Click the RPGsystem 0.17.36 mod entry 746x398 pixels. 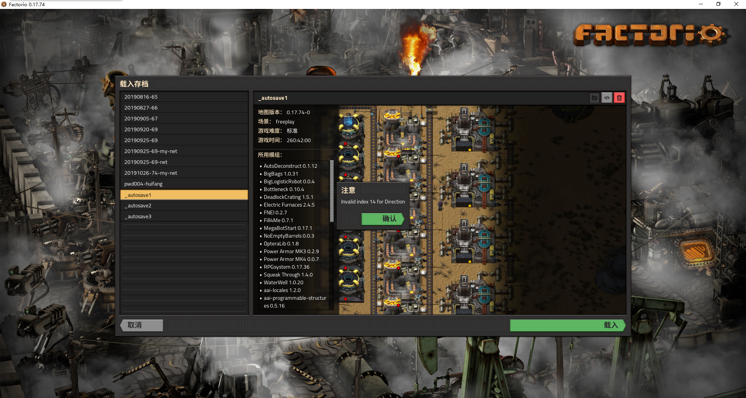click(286, 267)
